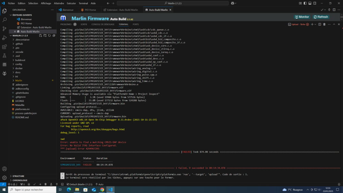The height and width of the screenshot is (193, 343).
Task: Click PlatformIO home icon in status bar
Action: coord(29,184)
